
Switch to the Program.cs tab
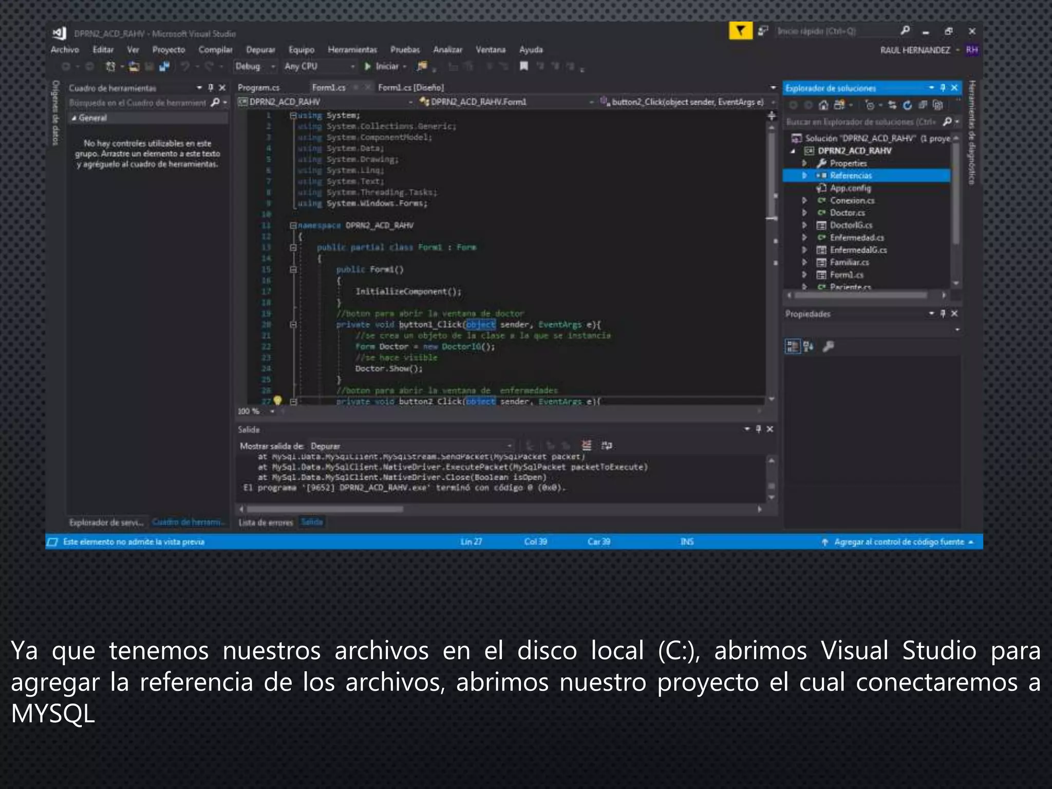click(258, 88)
